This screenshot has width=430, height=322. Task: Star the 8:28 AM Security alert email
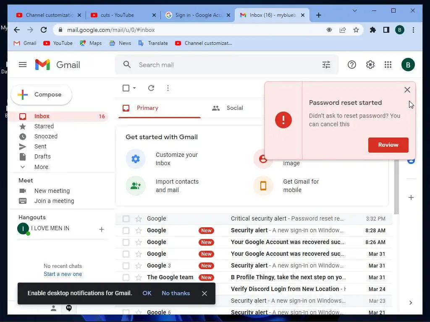(139, 230)
